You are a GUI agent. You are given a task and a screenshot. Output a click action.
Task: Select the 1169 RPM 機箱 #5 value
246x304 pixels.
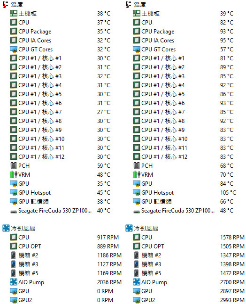point(109,273)
